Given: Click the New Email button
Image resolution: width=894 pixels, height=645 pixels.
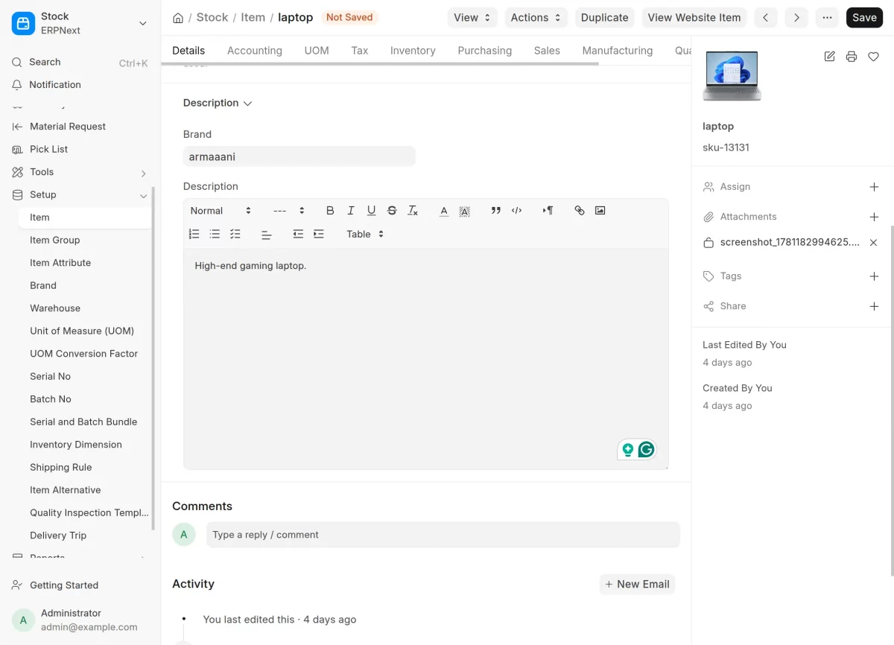Looking at the screenshot, I should [637, 585].
